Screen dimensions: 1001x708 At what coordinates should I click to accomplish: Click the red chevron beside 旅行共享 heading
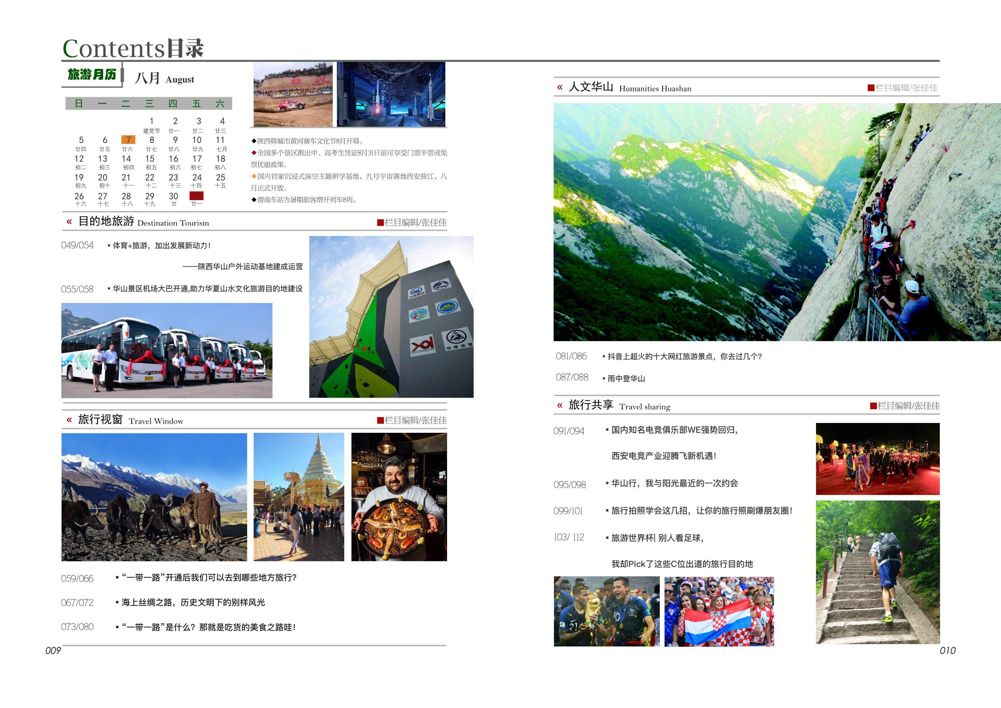coord(560,405)
